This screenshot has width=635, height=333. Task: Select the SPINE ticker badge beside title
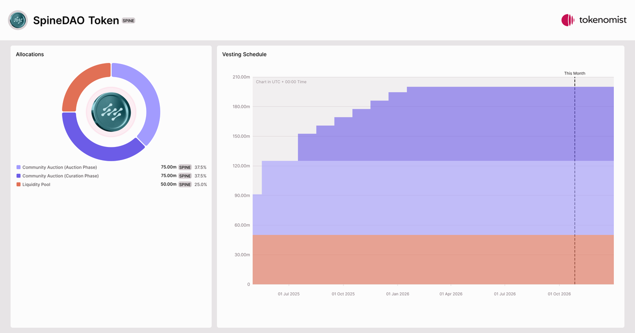coord(129,21)
